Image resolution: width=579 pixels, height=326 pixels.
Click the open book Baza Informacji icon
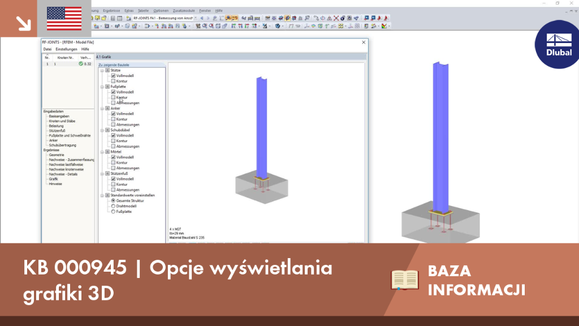pyautogui.click(x=405, y=280)
